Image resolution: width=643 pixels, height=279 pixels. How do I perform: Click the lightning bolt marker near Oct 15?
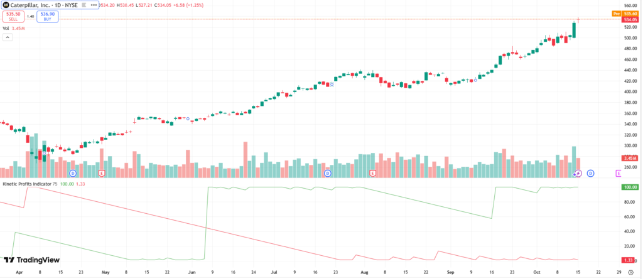coord(579,173)
